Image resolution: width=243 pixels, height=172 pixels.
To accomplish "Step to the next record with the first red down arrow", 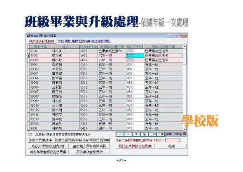I will click(x=136, y=134).
